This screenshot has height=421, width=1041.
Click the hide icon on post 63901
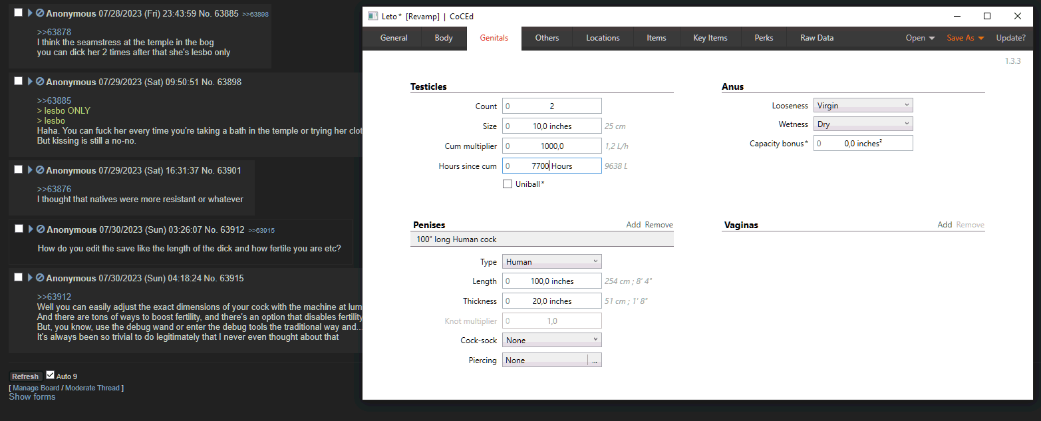(x=40, y=171)
